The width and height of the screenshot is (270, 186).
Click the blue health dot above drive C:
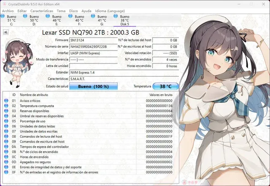pyautogui.click(x=3, y=16)
